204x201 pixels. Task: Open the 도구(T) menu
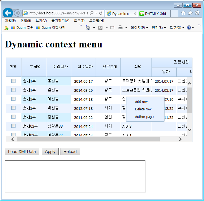[79, 21]
